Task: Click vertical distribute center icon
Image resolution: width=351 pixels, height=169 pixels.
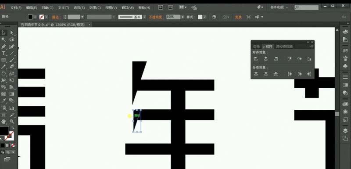Action: (266, 74)
